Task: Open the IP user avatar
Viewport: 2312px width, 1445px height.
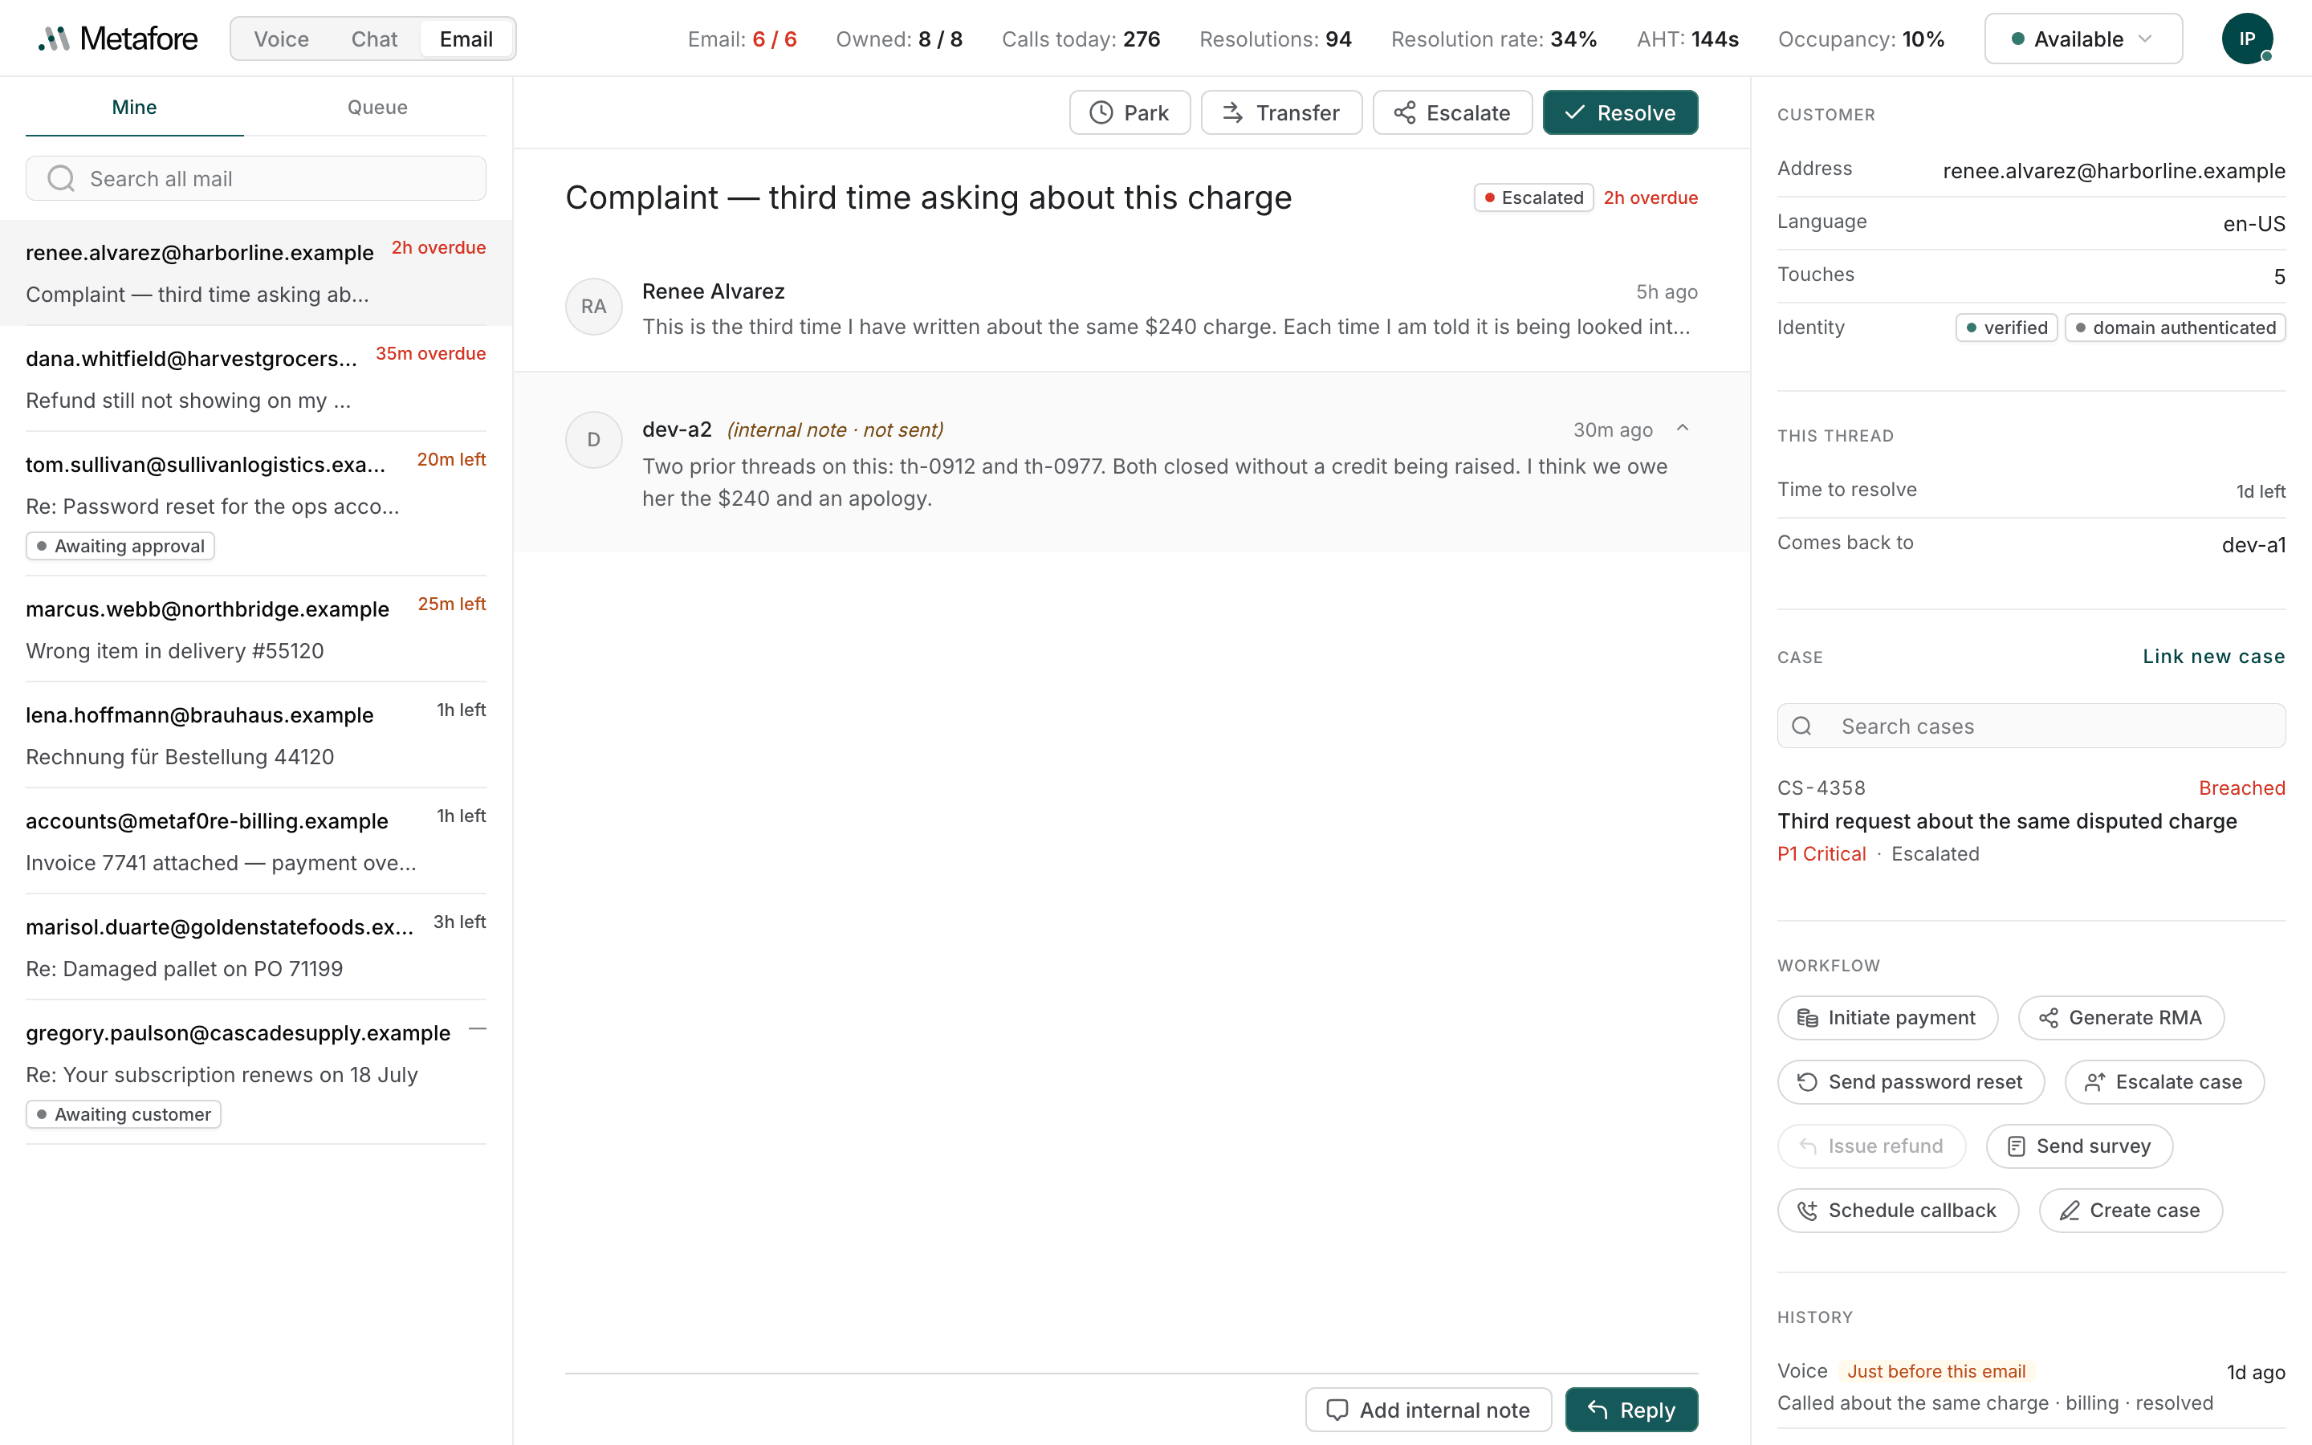Action: click(2246, 39)
